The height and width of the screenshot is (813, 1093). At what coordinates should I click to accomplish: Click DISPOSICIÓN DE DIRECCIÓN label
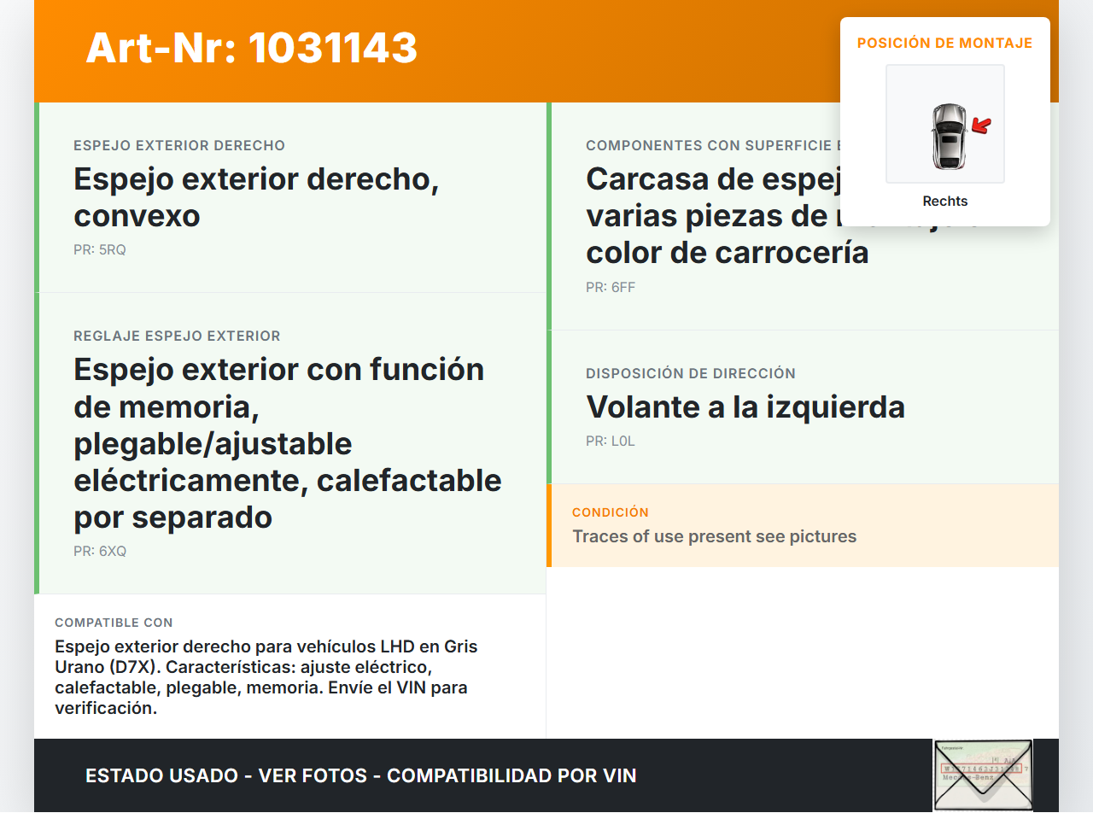(x=691, y=374)
